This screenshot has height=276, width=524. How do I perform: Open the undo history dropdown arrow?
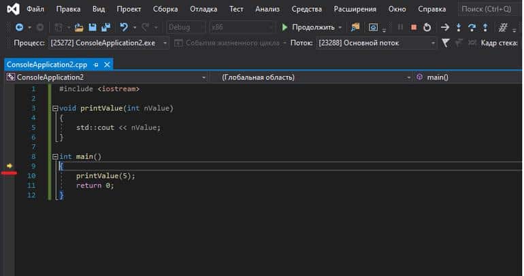134,27
